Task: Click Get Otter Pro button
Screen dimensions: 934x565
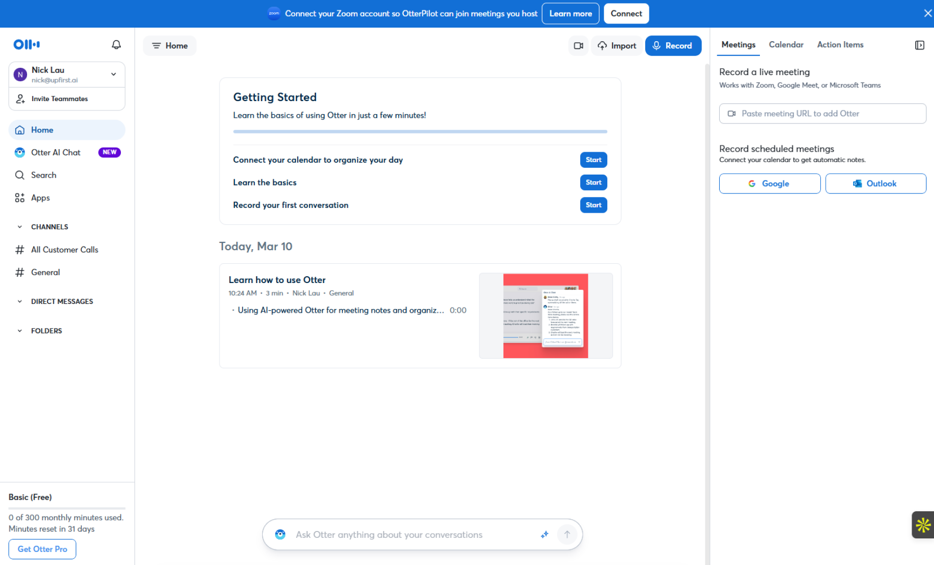Action: pyautogui.click(x=42, y=549)
